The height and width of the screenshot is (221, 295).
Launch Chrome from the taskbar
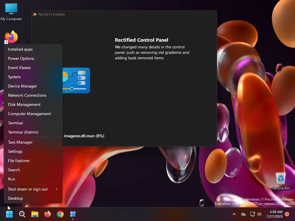point(60,214)
